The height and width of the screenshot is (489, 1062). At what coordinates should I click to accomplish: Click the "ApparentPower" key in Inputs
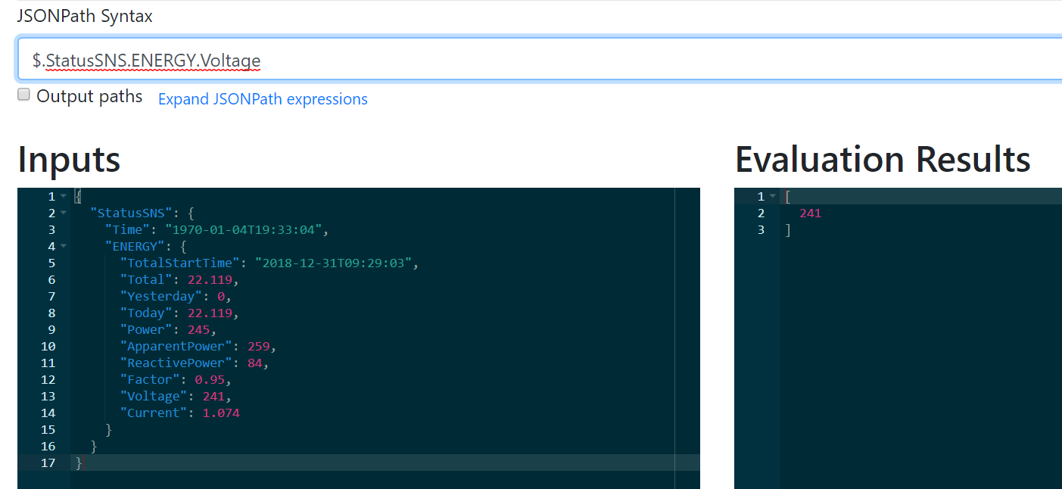(x=176, y=347)
